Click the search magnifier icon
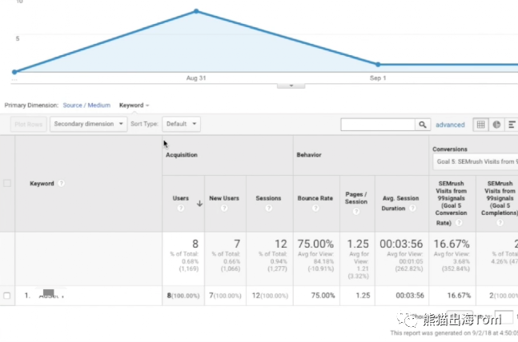518x342 pixels. click(x=422, y=125)
